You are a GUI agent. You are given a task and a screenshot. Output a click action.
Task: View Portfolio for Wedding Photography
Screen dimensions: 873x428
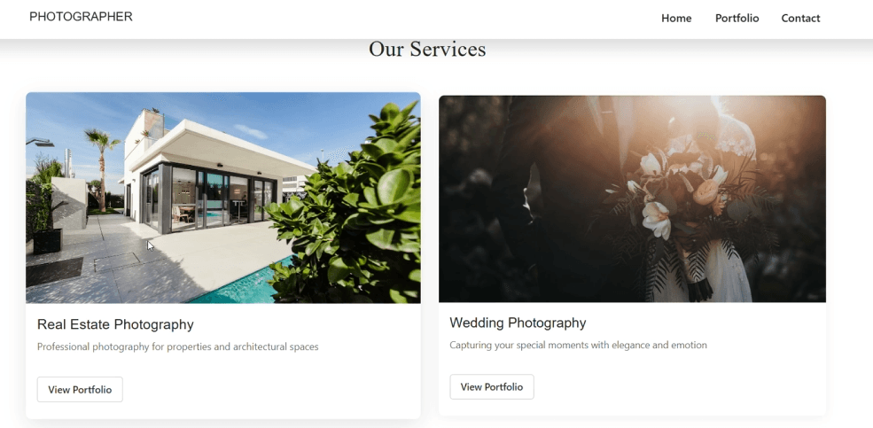[492, 387]
